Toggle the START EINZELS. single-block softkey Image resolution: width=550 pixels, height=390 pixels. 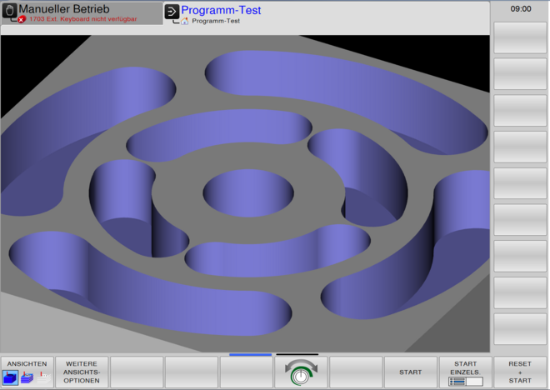pos(465,372)
